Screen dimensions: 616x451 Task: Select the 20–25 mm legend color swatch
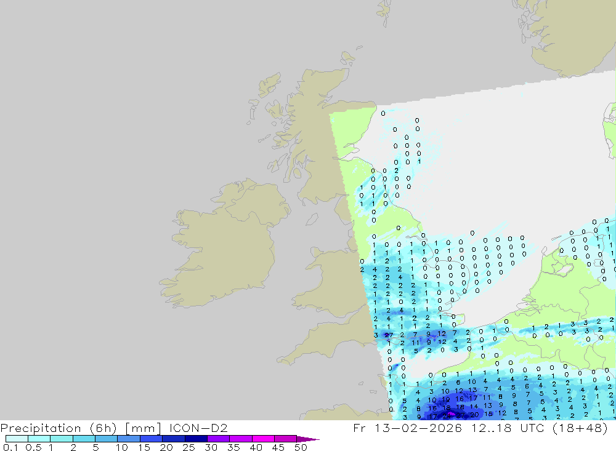pyautogui.click(x=174, y=439)
